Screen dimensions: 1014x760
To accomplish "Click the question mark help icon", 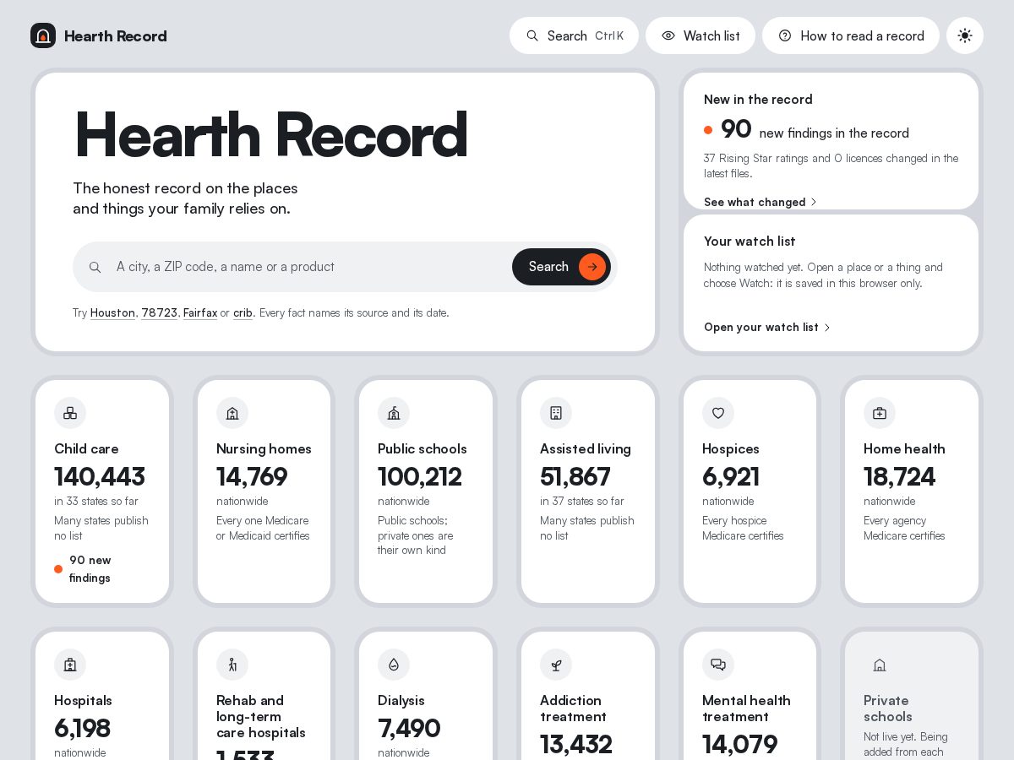I will [785, 35].
